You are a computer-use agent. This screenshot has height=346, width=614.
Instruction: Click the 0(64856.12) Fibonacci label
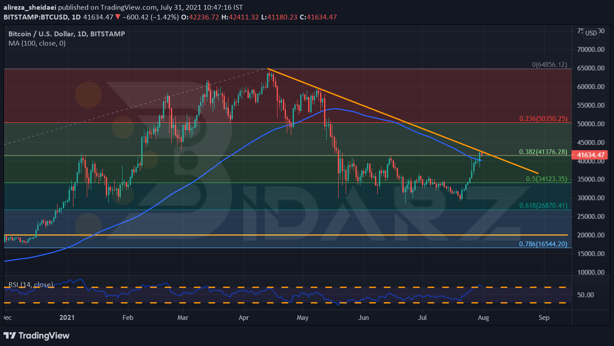549,65
